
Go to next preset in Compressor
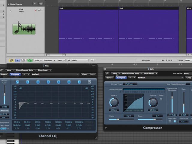[x=134, y=78]
